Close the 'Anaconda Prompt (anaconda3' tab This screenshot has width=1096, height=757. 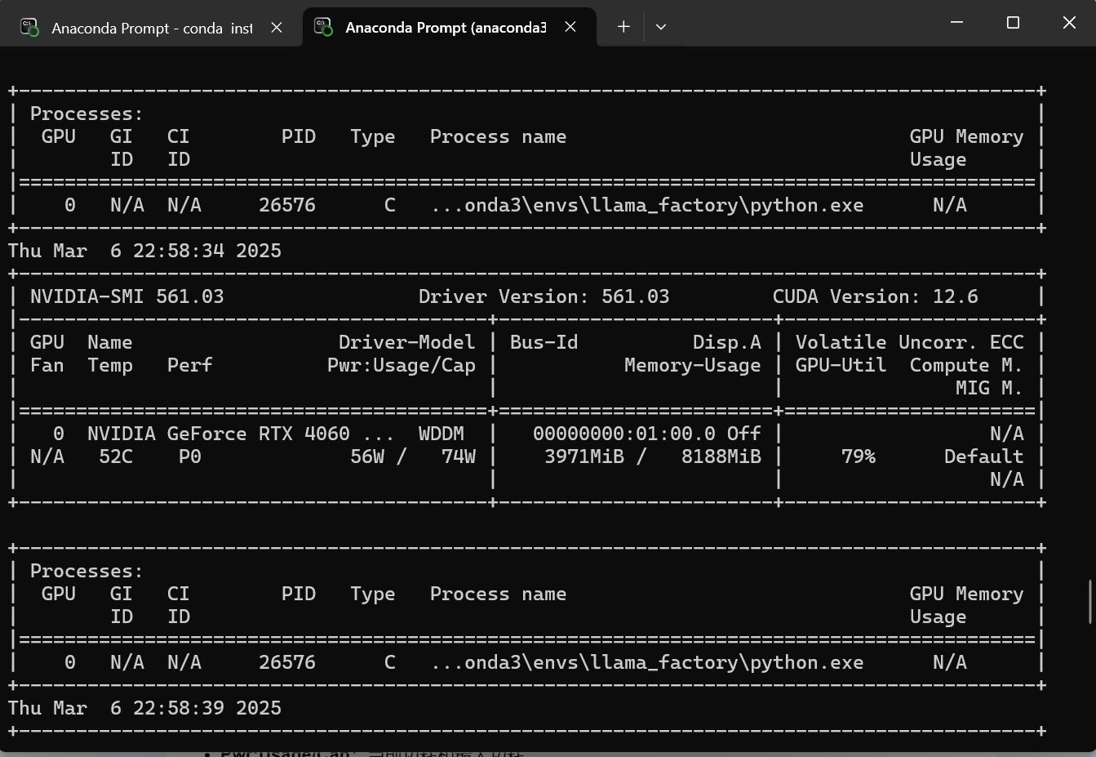570,27
